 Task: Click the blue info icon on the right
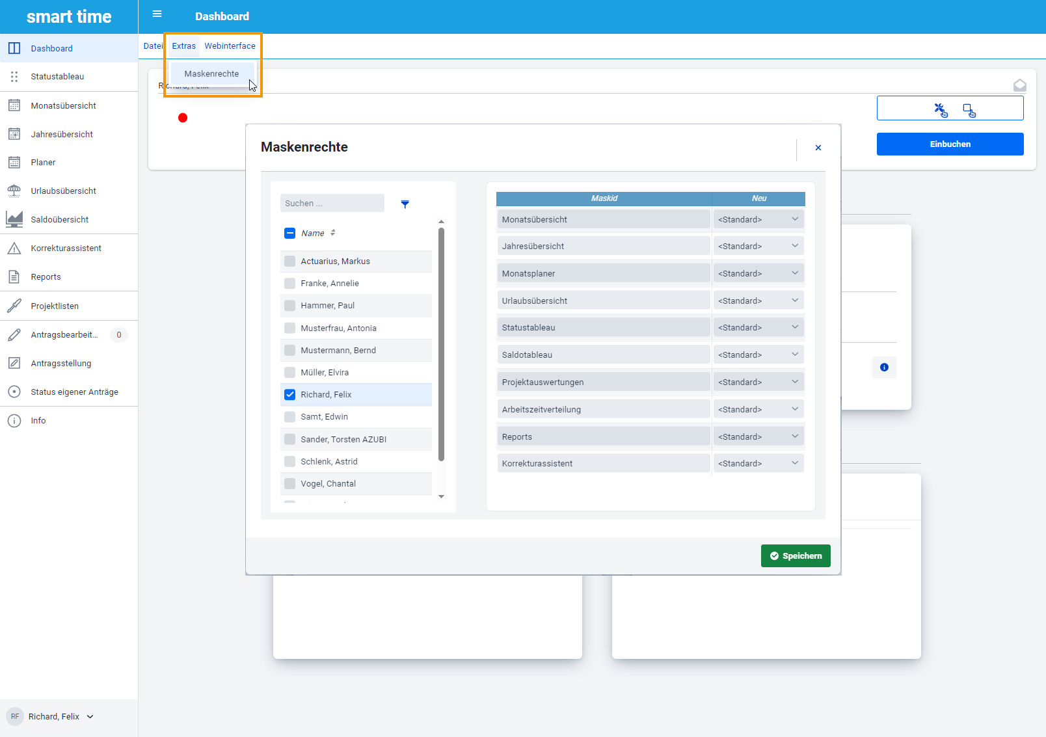[x=884, y=368]
